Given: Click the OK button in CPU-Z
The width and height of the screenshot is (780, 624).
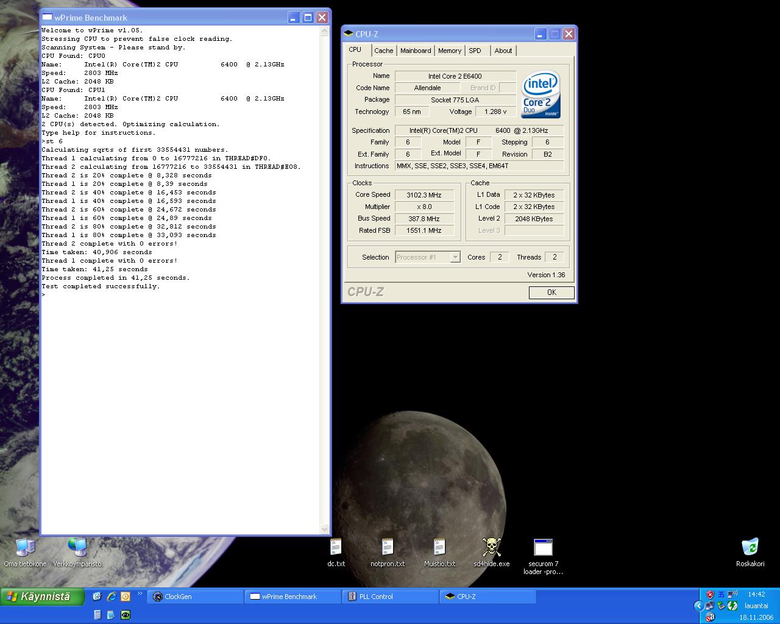Looking at the screenshot, I should 551,292.
